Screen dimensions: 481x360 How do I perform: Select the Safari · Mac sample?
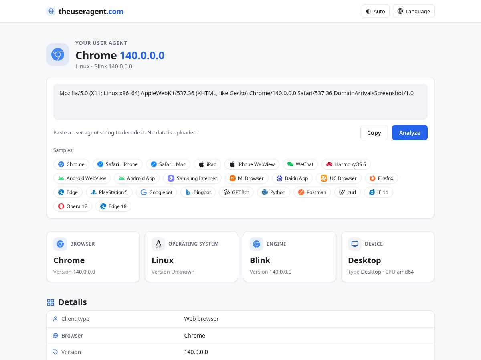point(168,164)
